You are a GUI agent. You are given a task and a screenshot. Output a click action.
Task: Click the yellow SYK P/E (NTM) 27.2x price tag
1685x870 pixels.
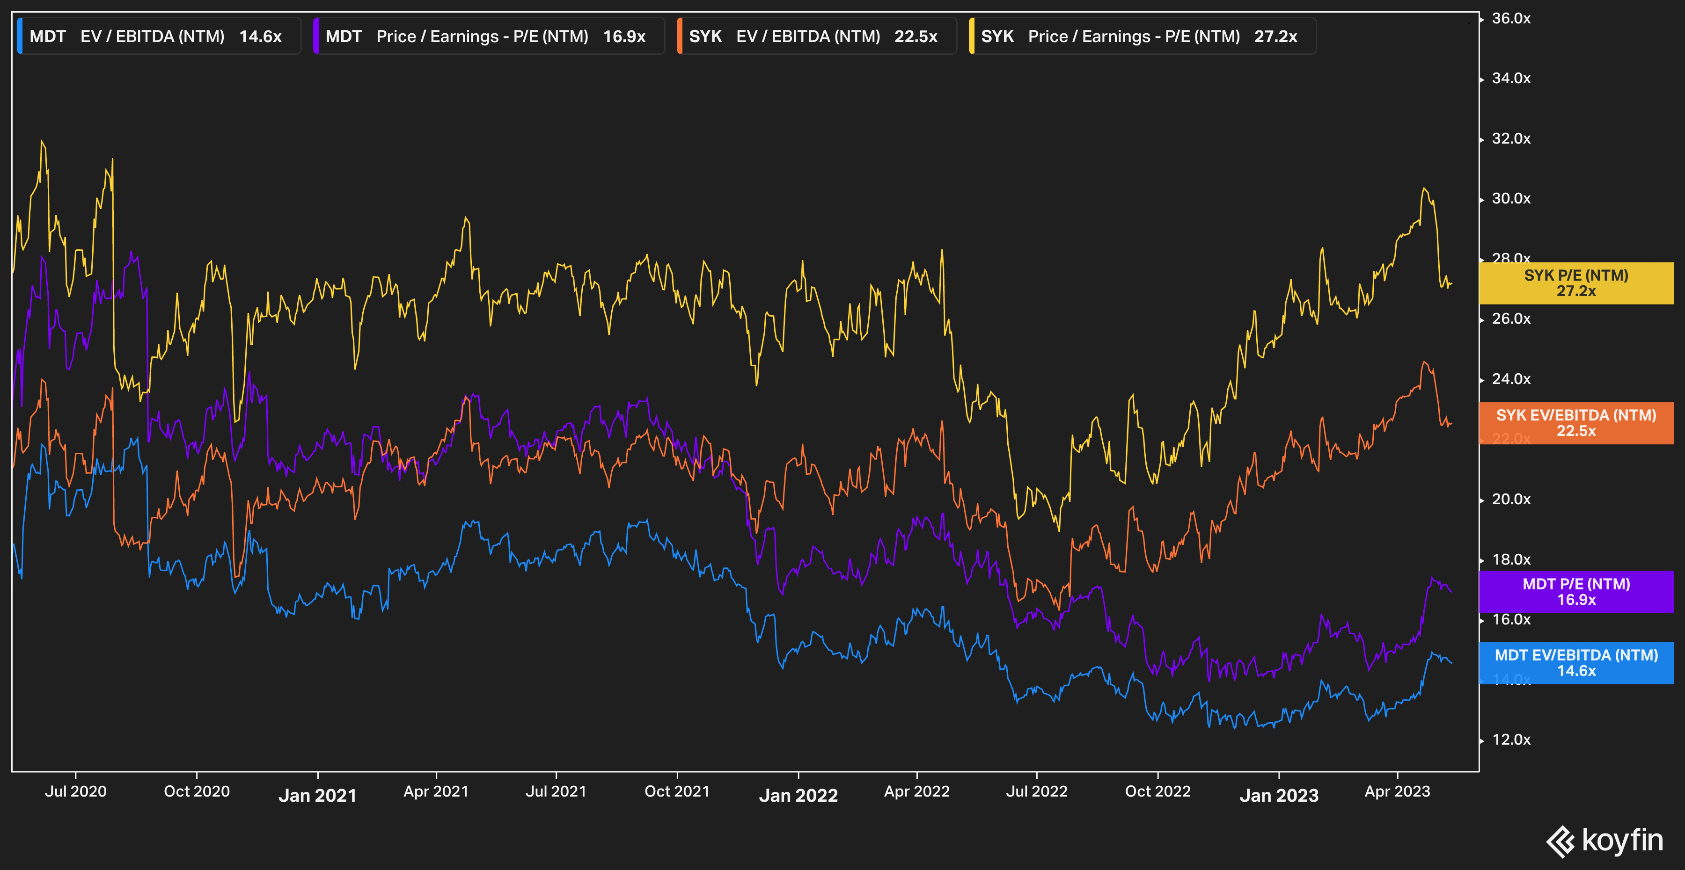click(x=1576, y=283)
